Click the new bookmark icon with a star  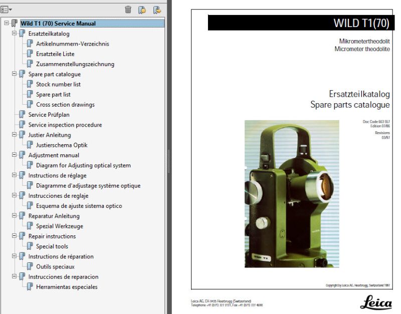142,10
